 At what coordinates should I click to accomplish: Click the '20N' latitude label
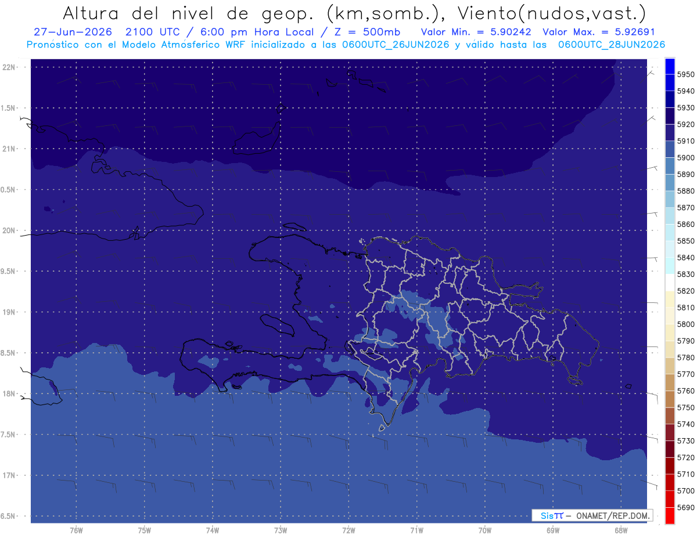(x=9, y=230)
